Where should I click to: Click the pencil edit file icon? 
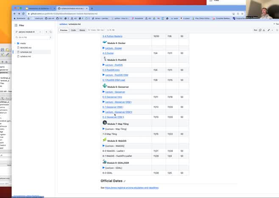click(269, 30)
